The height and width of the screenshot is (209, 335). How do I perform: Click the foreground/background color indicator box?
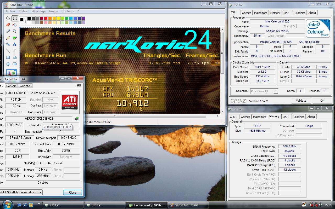pyautogui.click(x=22, y=20)
